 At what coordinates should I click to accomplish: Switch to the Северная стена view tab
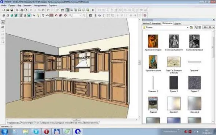pos(48,123)
